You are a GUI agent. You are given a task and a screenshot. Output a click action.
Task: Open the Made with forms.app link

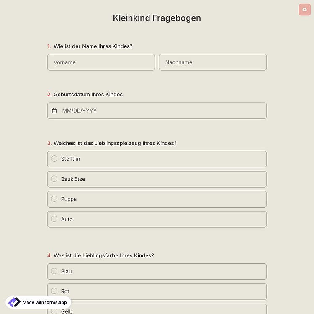pos(39,302)
